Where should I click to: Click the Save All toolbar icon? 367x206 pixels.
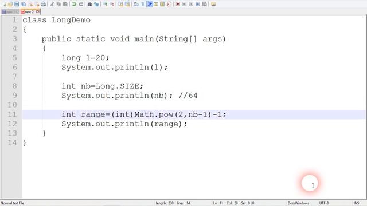24,4
